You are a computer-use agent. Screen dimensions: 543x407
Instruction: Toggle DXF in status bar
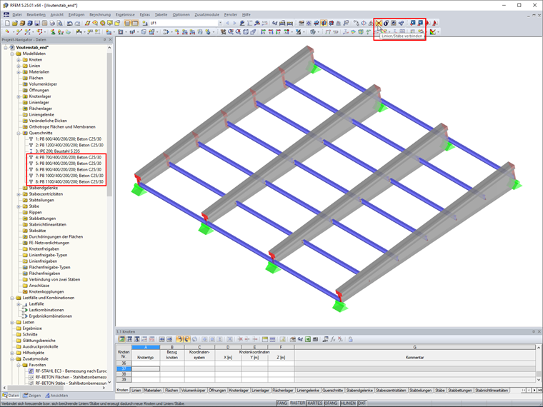(362, 403)
